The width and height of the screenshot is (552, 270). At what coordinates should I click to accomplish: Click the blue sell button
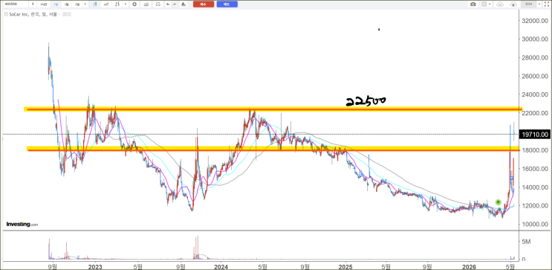pos(227,4)
